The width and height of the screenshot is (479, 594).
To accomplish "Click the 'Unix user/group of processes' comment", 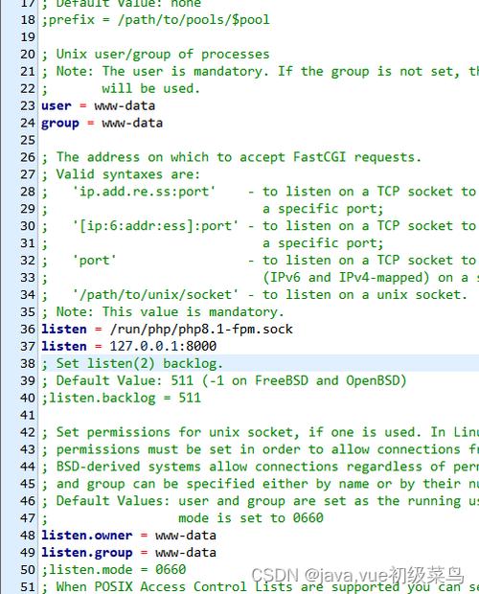I will point(155,55).
